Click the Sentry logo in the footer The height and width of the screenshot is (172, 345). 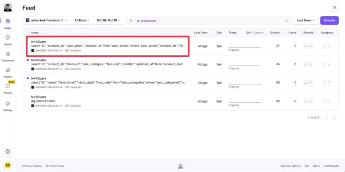click(180, 166)
